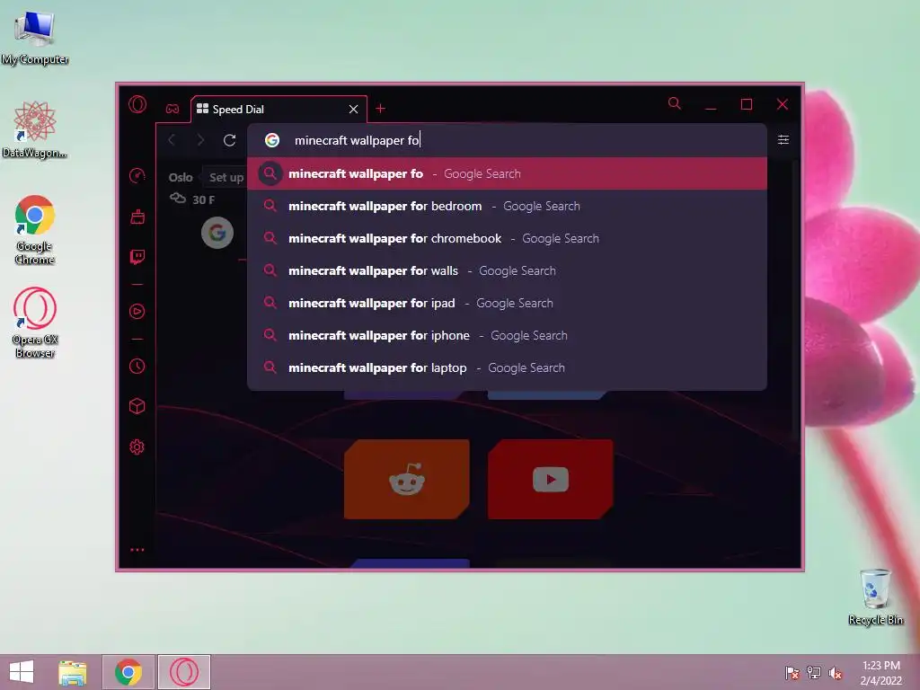Open DataWagon desktop shortcut
Image resolution: width=920 pixels, height=690 pixels.
point(35,129)
